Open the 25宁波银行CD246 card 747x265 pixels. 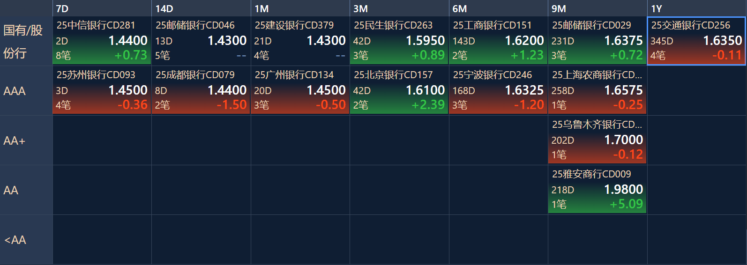click(498, 90)
